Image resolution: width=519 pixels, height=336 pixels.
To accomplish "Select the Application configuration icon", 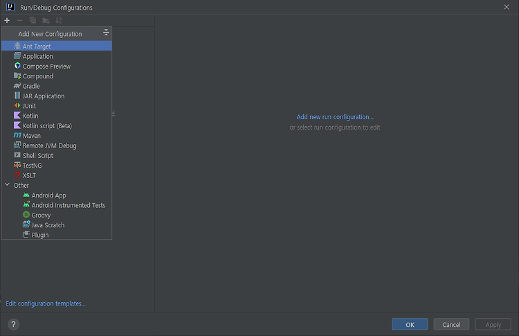I will [17, 55].
